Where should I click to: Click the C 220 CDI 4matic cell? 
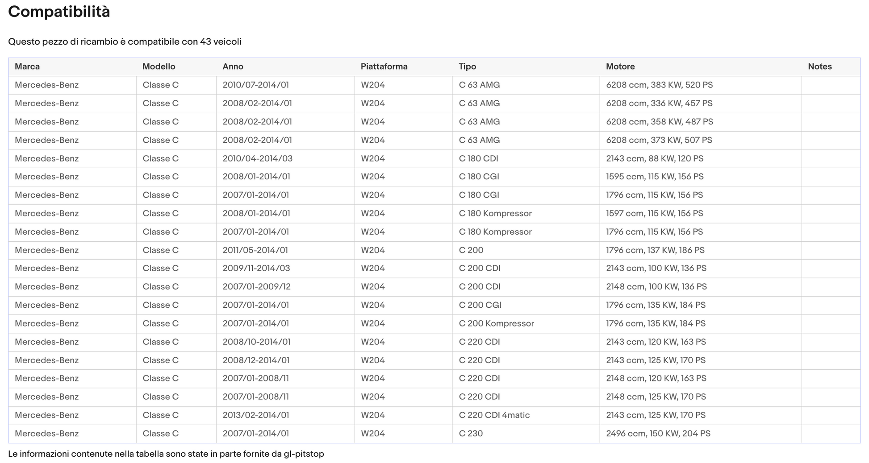coord(526,415)
